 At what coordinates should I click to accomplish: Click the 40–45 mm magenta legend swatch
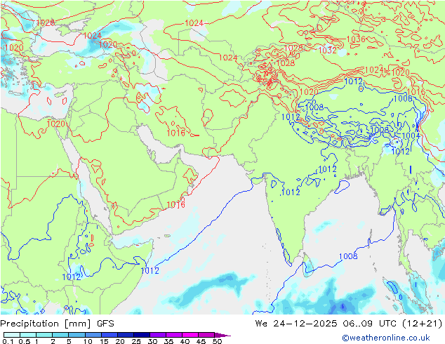tap(190, 335)
